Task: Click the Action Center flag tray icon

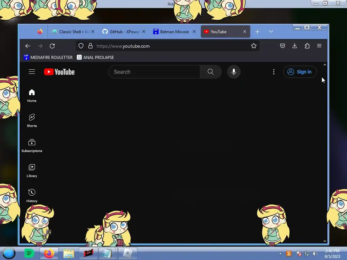Action: click(x=299, y=254)
